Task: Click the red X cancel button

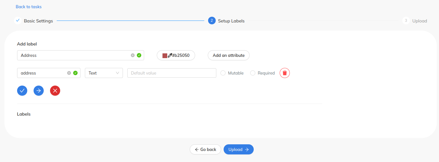Action: [55, 91]
